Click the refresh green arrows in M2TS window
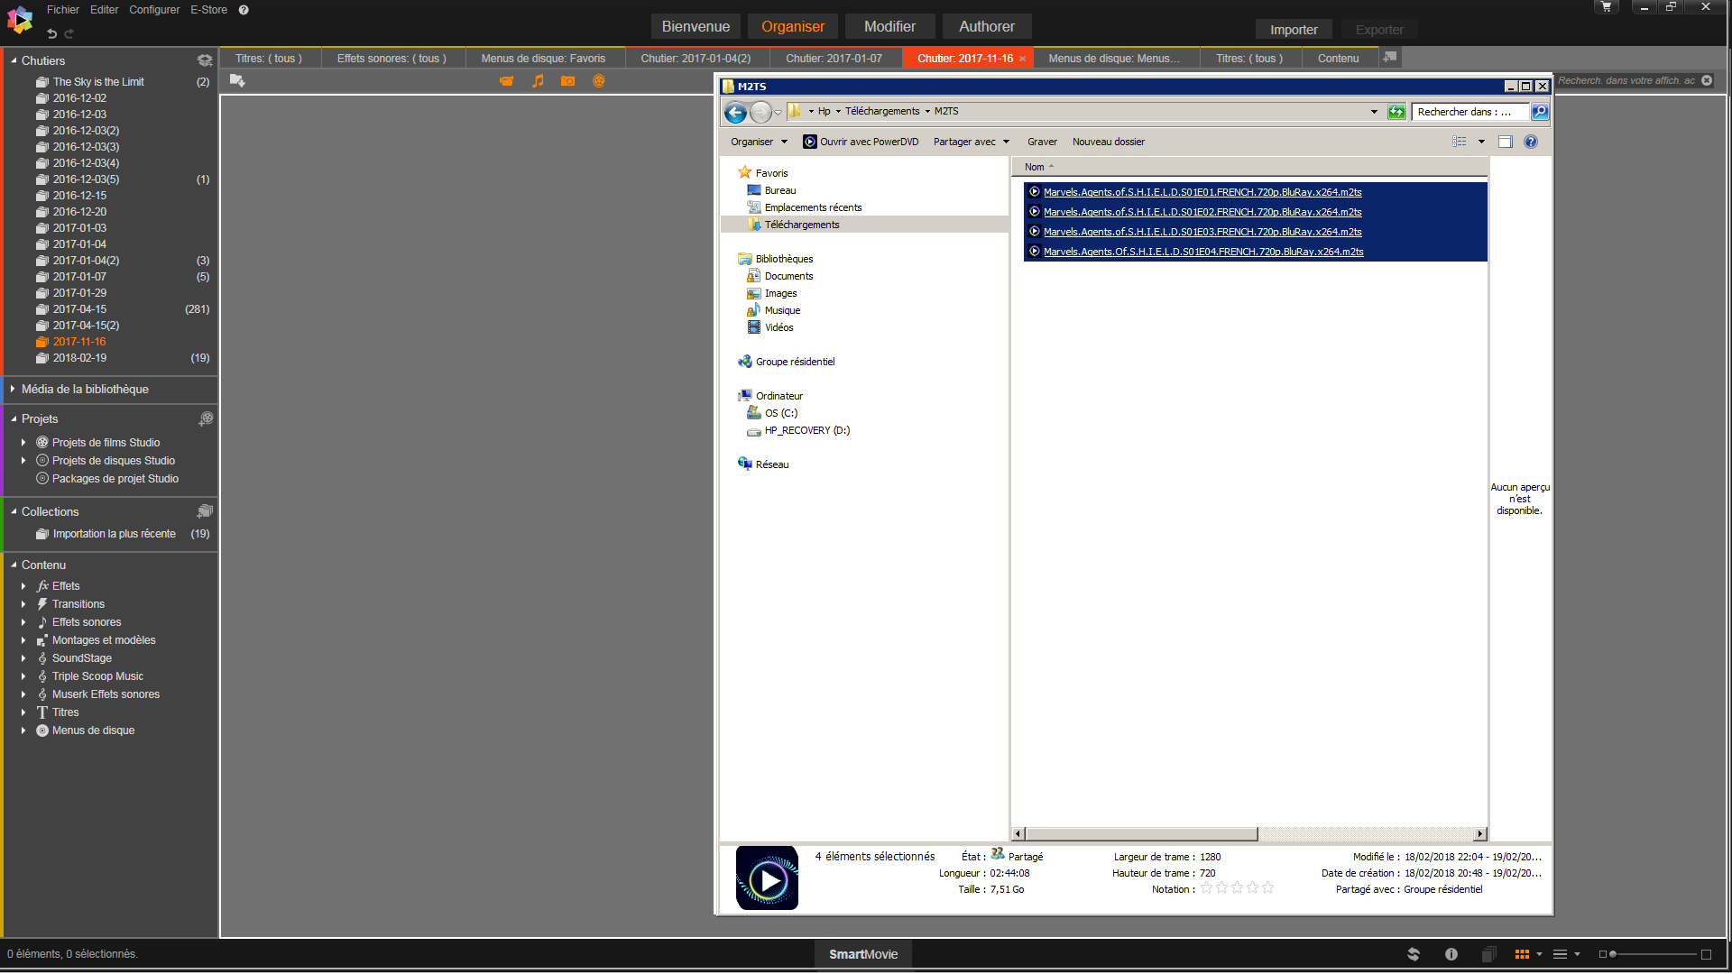Screen dimensions: 1732x974 pos(1396,112)
